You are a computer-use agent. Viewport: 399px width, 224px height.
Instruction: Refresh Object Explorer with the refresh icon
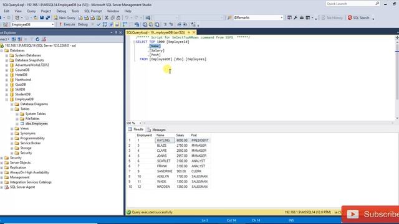[x=37, y=39]
